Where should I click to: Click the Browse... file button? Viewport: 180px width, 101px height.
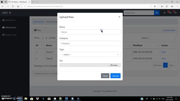[x=114, y=65]
